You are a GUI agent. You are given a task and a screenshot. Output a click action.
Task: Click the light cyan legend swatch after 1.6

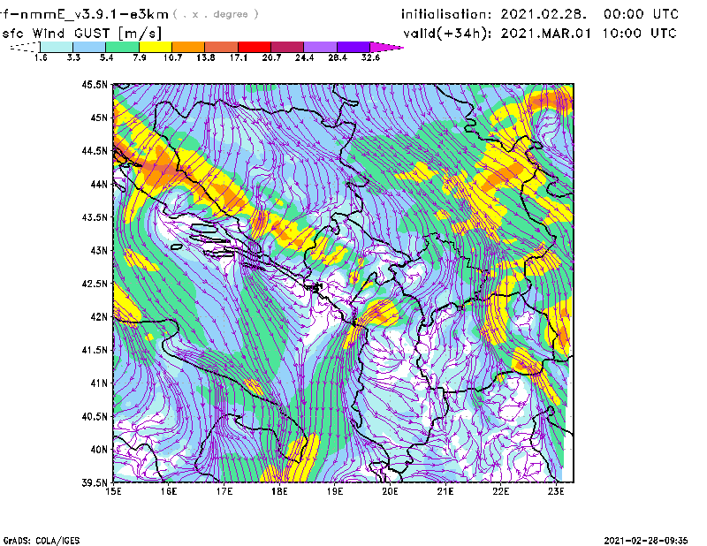click(57, 47)
